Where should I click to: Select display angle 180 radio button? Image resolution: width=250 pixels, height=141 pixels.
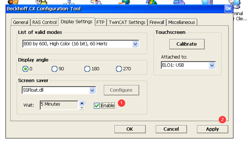[x=87, y=69]
